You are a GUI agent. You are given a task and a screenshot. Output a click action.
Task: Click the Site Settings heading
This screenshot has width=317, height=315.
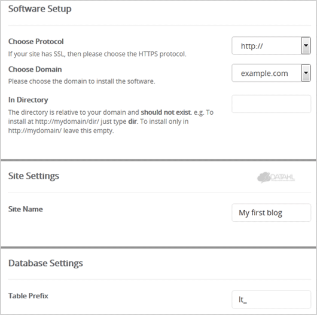[x=33, y=176]
